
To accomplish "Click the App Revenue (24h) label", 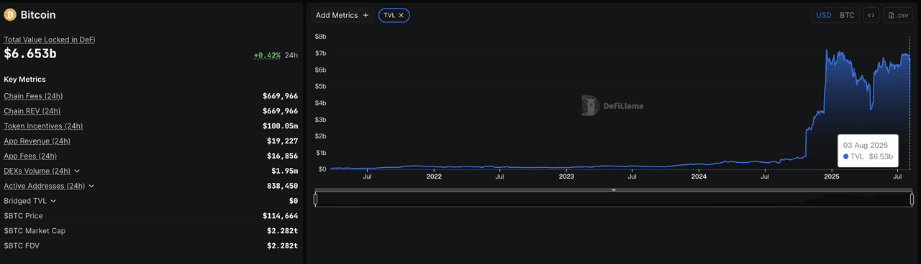I will pyautogui.click(x=37, y=141).
